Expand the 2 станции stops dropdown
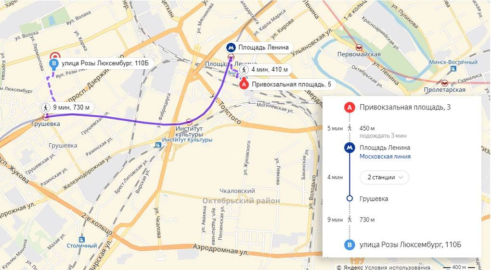The image size is (491, 270). coord(384,177)
